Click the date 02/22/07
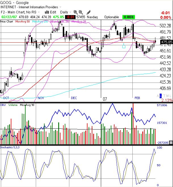 (x=9, y=17)
